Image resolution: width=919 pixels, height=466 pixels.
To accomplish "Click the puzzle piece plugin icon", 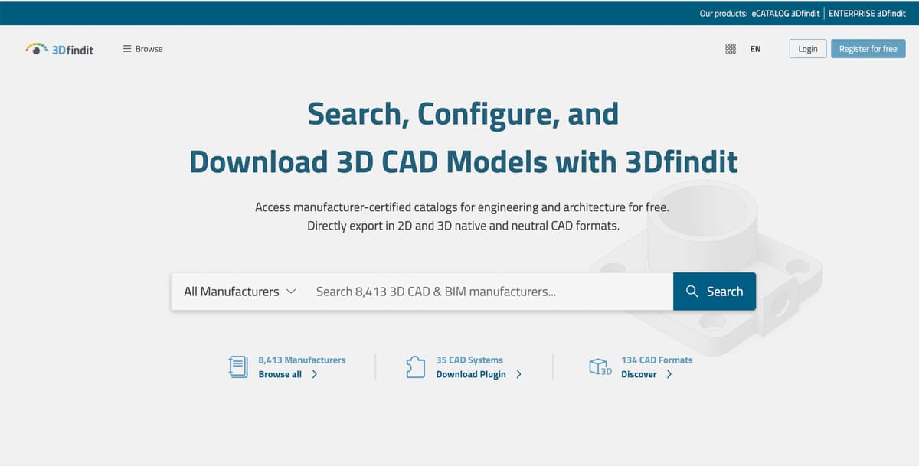I will point(415,367).
